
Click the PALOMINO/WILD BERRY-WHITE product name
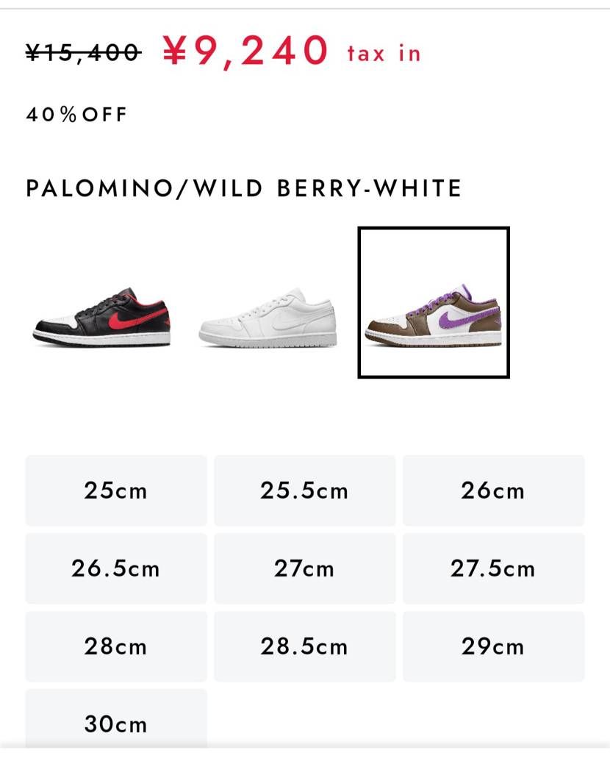[243, 188]
